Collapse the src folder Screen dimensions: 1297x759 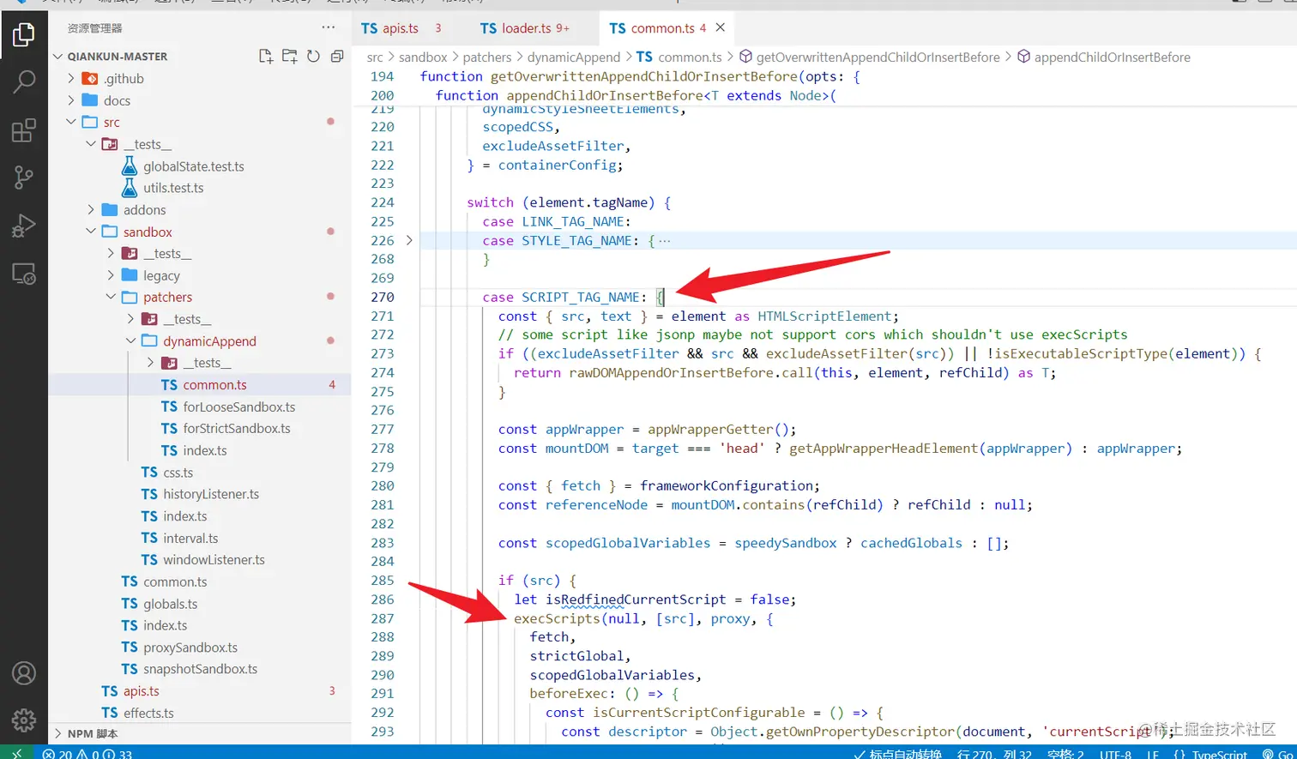point(71,123)
